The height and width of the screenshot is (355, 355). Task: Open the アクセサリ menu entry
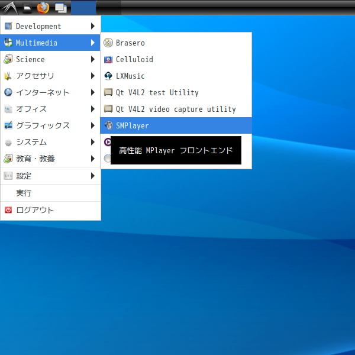pos(50,76)
